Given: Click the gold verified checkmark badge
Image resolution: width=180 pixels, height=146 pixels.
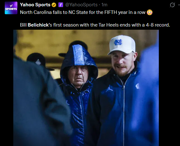Looking at the screenshot, I should click(54, 5).
